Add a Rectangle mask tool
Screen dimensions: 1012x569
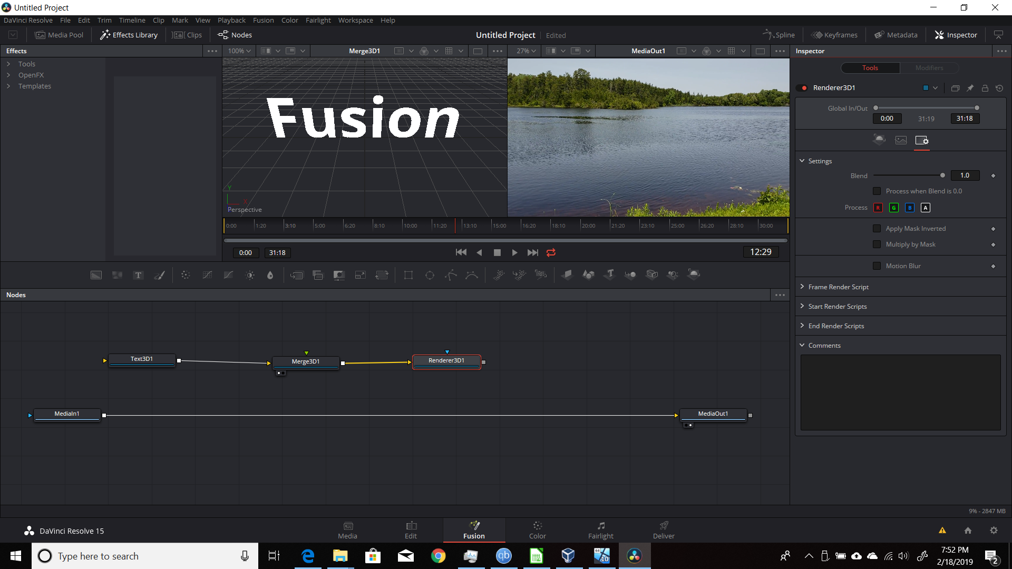pos(408,275)
